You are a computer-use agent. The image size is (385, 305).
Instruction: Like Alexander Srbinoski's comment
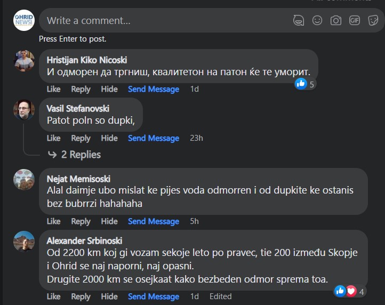pyautogui.click(x=53, y=296)
